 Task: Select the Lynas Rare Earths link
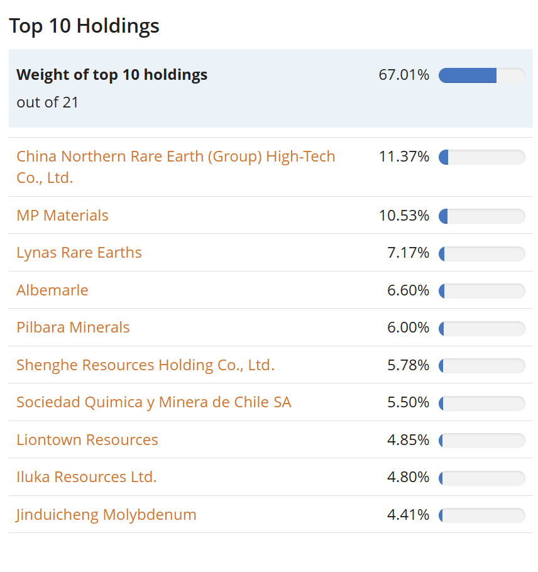79,252
